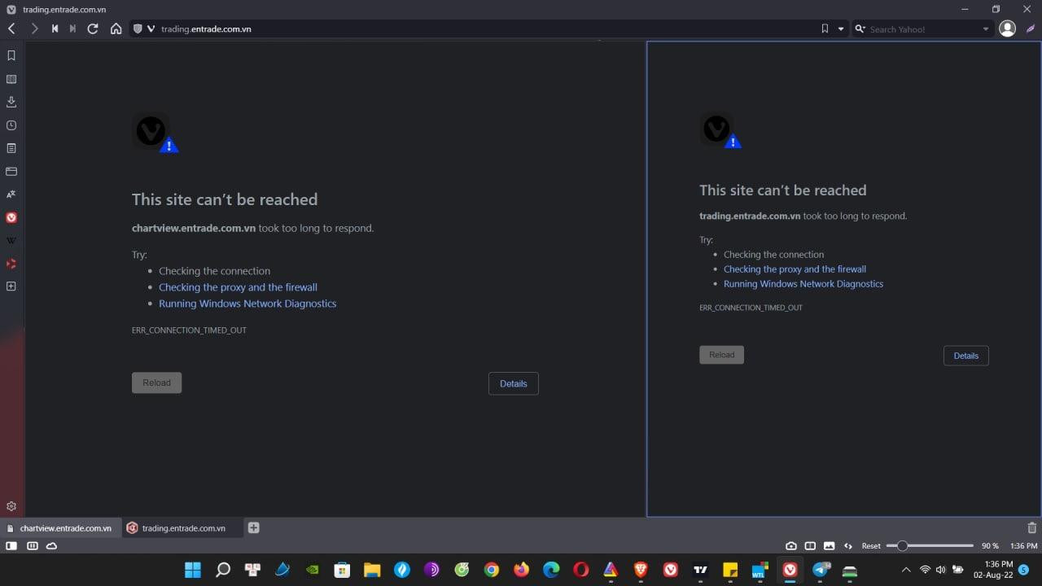Screen dimensions: 1042x586
Task: Open the Downloads panel in sidebar
Action: (11, 102)
